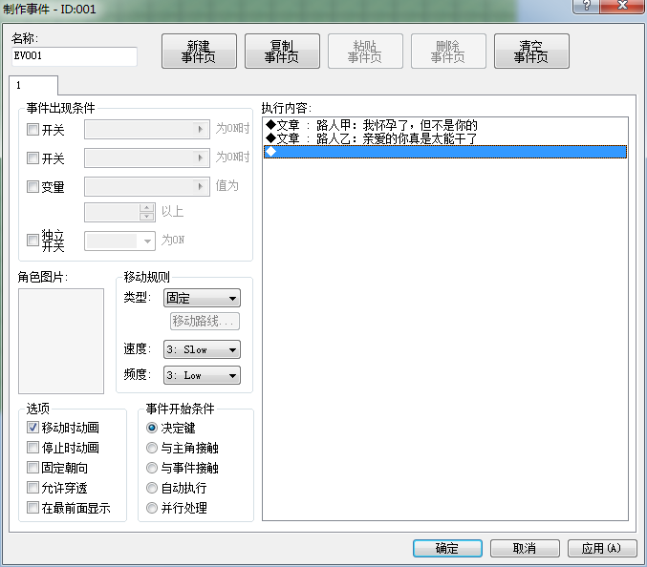
Task: Click the 移动路线... button
Action: click(x=205, y=321)
